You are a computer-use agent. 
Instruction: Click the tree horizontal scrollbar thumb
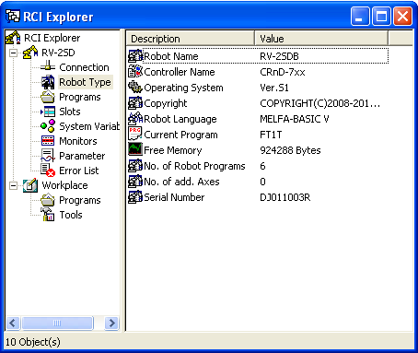[x=57, y=324]
